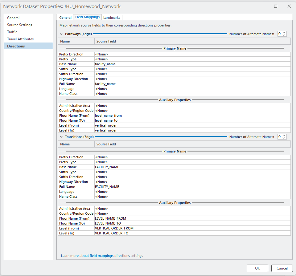Select Pathways Suffix Direction source field
The image size is (296, 276).
[x=192, y=74]
